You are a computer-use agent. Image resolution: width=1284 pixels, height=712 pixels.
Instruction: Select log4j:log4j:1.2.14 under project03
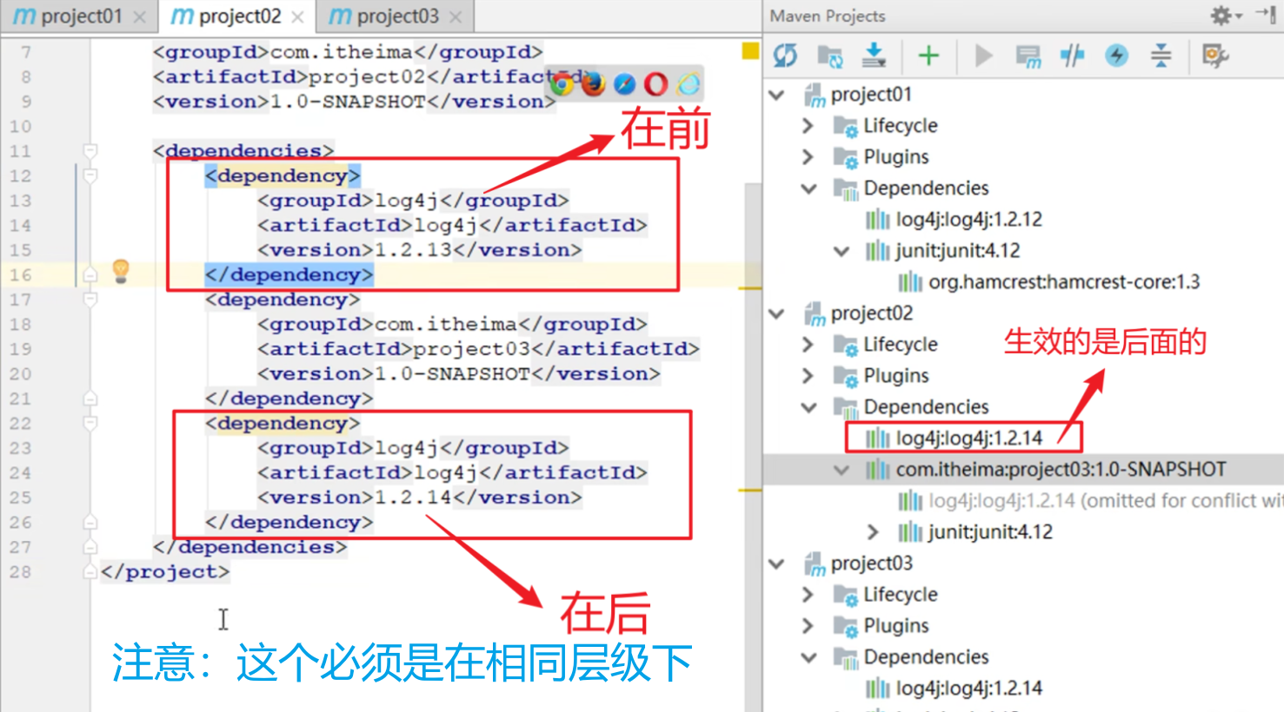[968, 689]
